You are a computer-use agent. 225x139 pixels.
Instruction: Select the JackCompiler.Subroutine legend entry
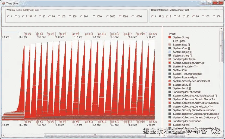pyautogui.click(x=187, y=121)
